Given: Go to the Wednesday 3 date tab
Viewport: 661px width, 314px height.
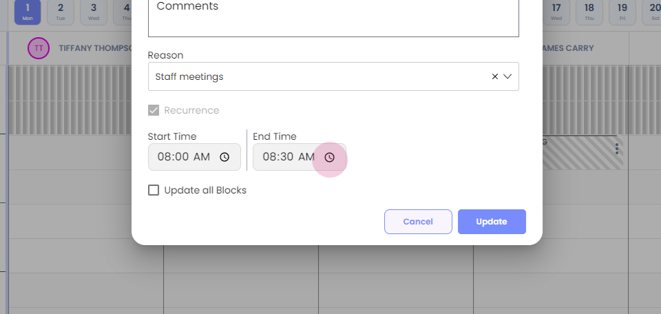Looking at the screenshot, I should click(94, 12).
